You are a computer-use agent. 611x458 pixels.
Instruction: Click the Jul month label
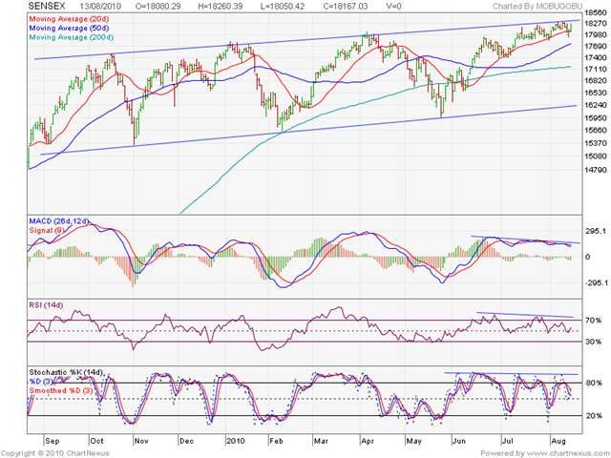(x=507, y=441)
